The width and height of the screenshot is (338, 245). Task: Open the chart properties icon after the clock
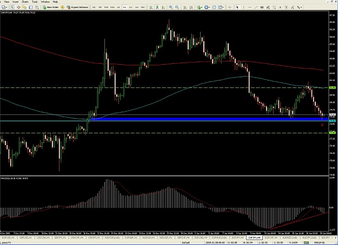pos(214,8)
